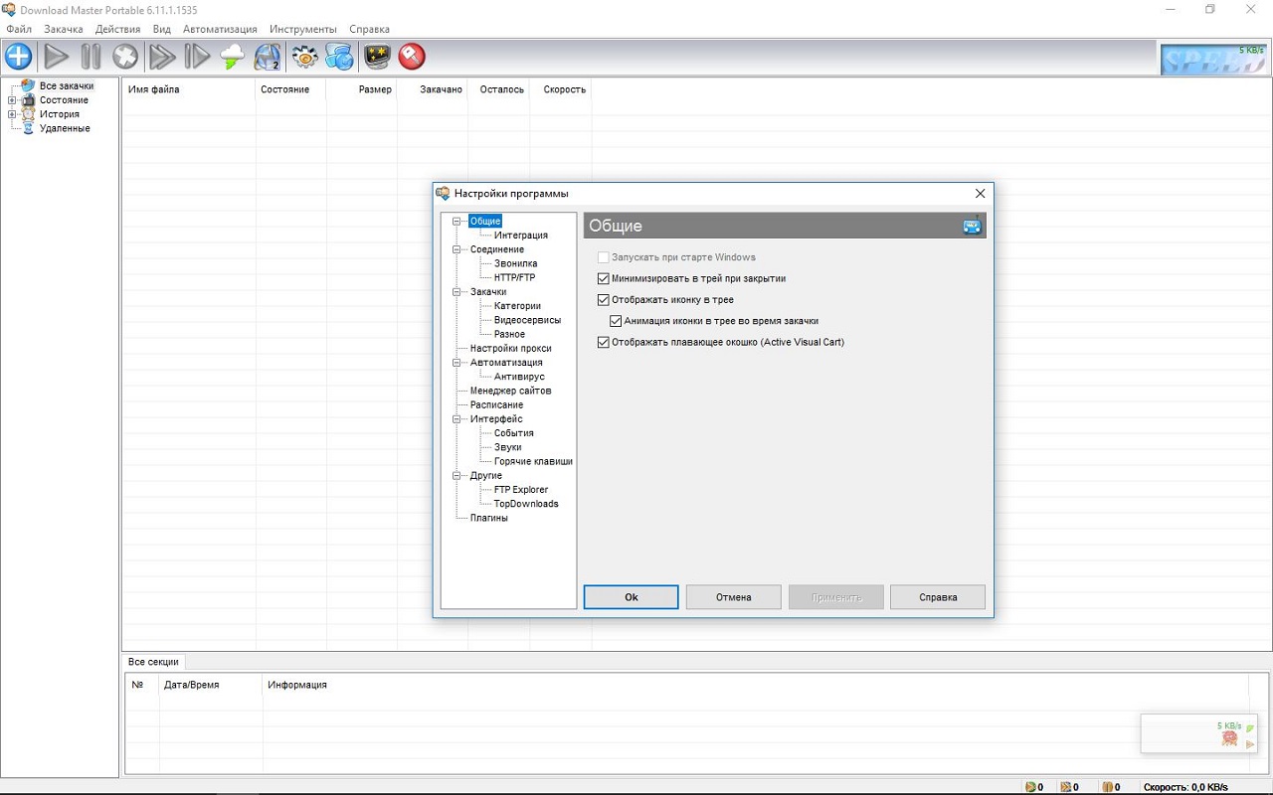The height and width of the screenshot is (795, 1273).
Task: Disable Отображать плавающее окошко checkbox
Action: point(604,343)
